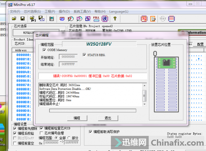Click the W25Q128FV chip name label
The height and width of the screenshot is (151, 206).
click(x=99, y=44)
